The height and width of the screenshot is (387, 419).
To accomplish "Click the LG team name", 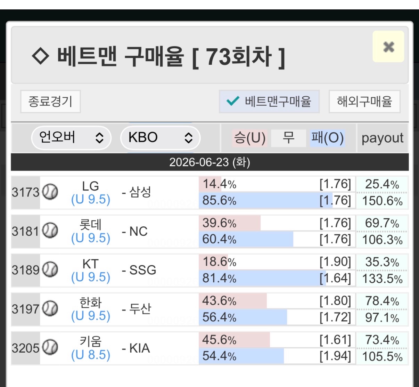I will [x=90, y=186].
